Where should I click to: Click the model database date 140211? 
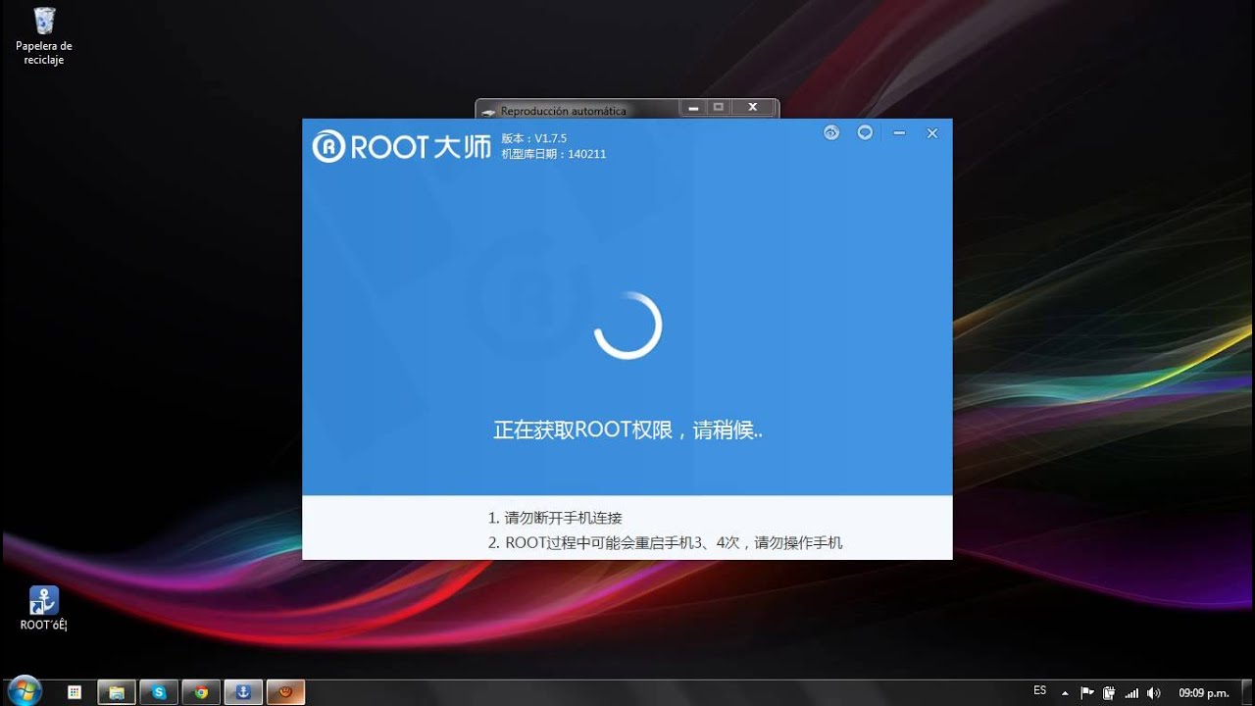(x=553, y=154)
